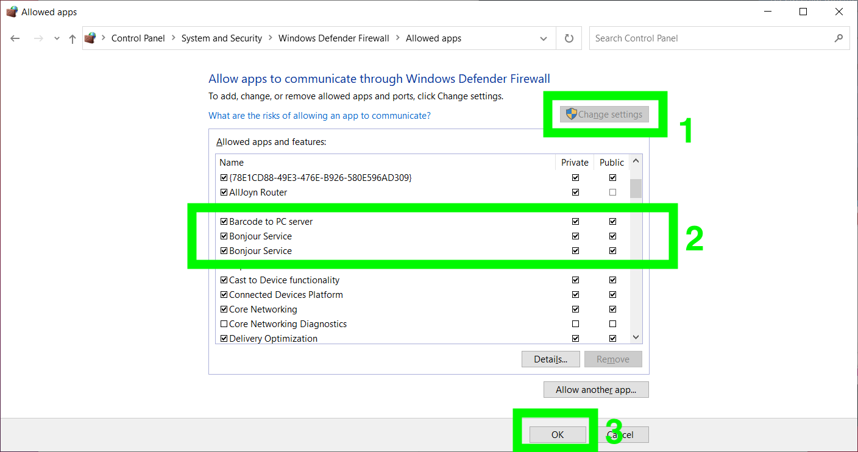The height and width of the screenshot is (452, 858).
Task: Open the System and Security breadcrumb
Action: coord(222,38)
